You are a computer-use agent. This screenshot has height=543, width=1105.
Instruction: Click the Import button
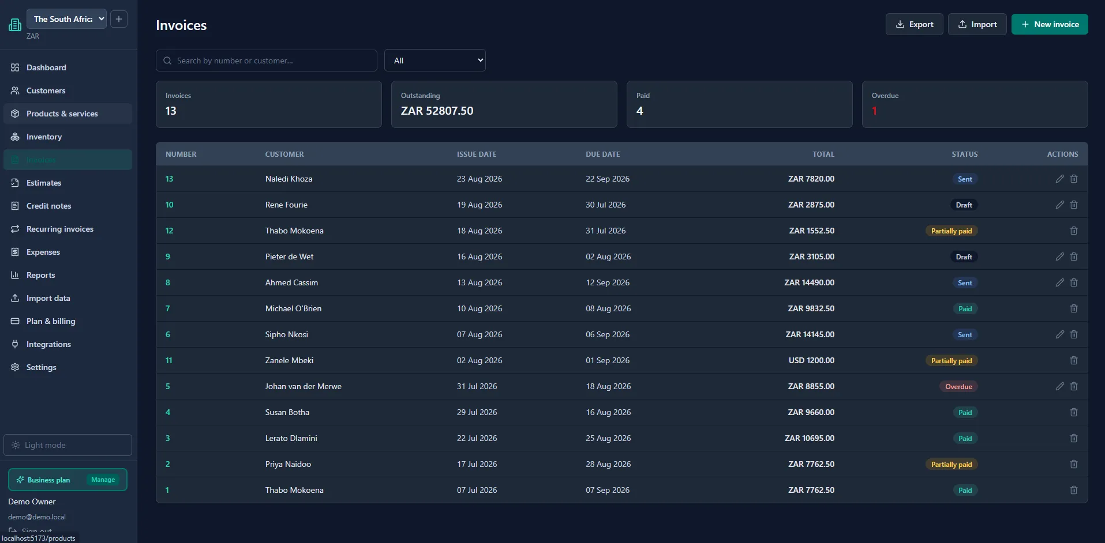pyautogui.click(x=977, y=24)
